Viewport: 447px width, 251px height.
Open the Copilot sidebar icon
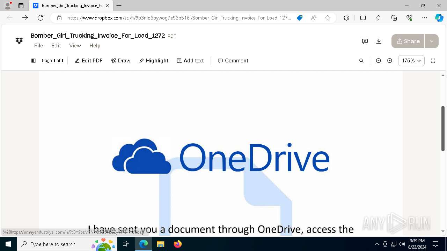pos(439,18)
